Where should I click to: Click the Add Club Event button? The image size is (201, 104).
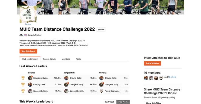(28, 51)
